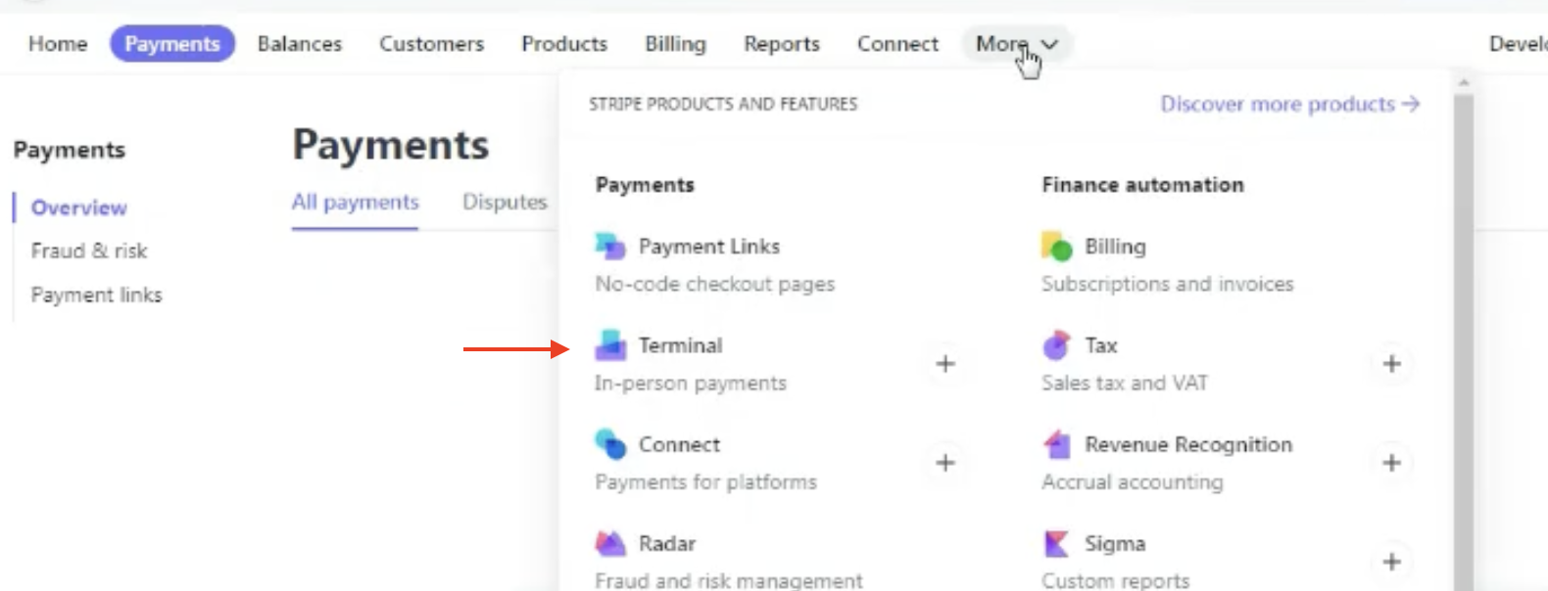Click the 'No-code checkout pages' description

[715, 284]
